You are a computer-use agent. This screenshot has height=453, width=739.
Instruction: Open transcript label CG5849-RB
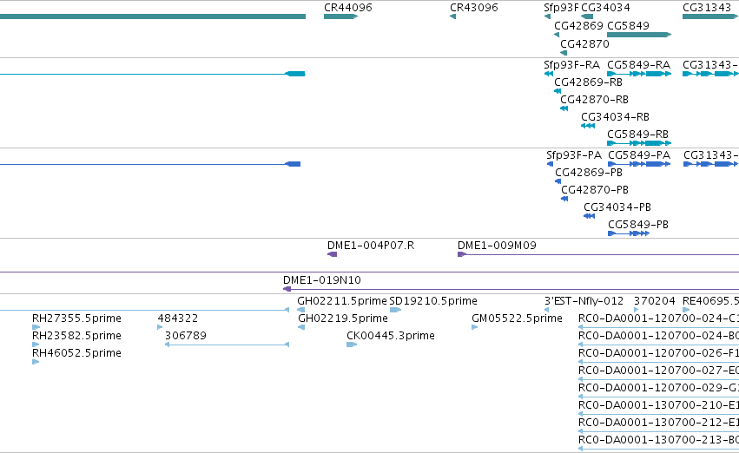637,135
